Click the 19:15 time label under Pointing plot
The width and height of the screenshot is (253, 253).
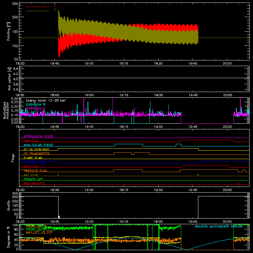point(124,64)
